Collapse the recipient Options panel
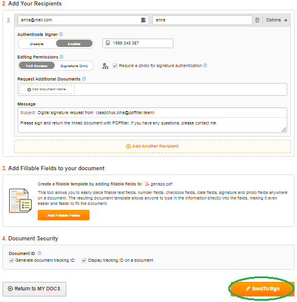Viewport: 297px width, 302px height. [277, 20]
